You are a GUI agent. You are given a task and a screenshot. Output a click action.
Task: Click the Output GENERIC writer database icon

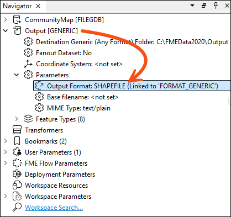point(17,31)
